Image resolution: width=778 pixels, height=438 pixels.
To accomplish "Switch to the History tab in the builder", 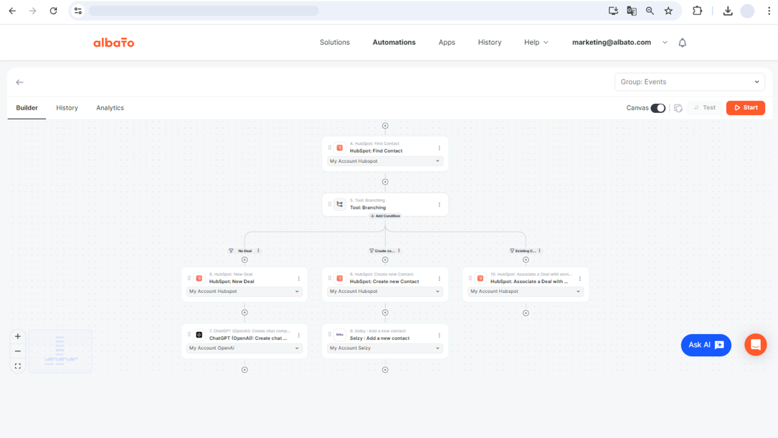I will click(x=67, y=108).
